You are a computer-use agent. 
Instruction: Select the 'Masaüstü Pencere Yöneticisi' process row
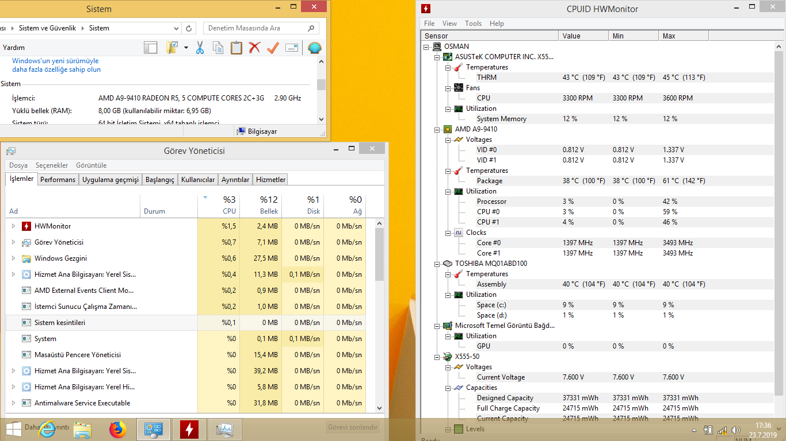[x=185, y=355]
